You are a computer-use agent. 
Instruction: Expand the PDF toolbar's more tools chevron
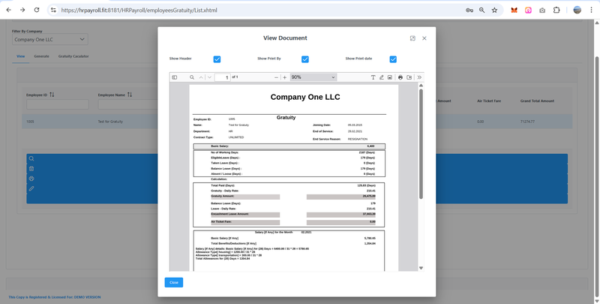(x=419, y=77)
